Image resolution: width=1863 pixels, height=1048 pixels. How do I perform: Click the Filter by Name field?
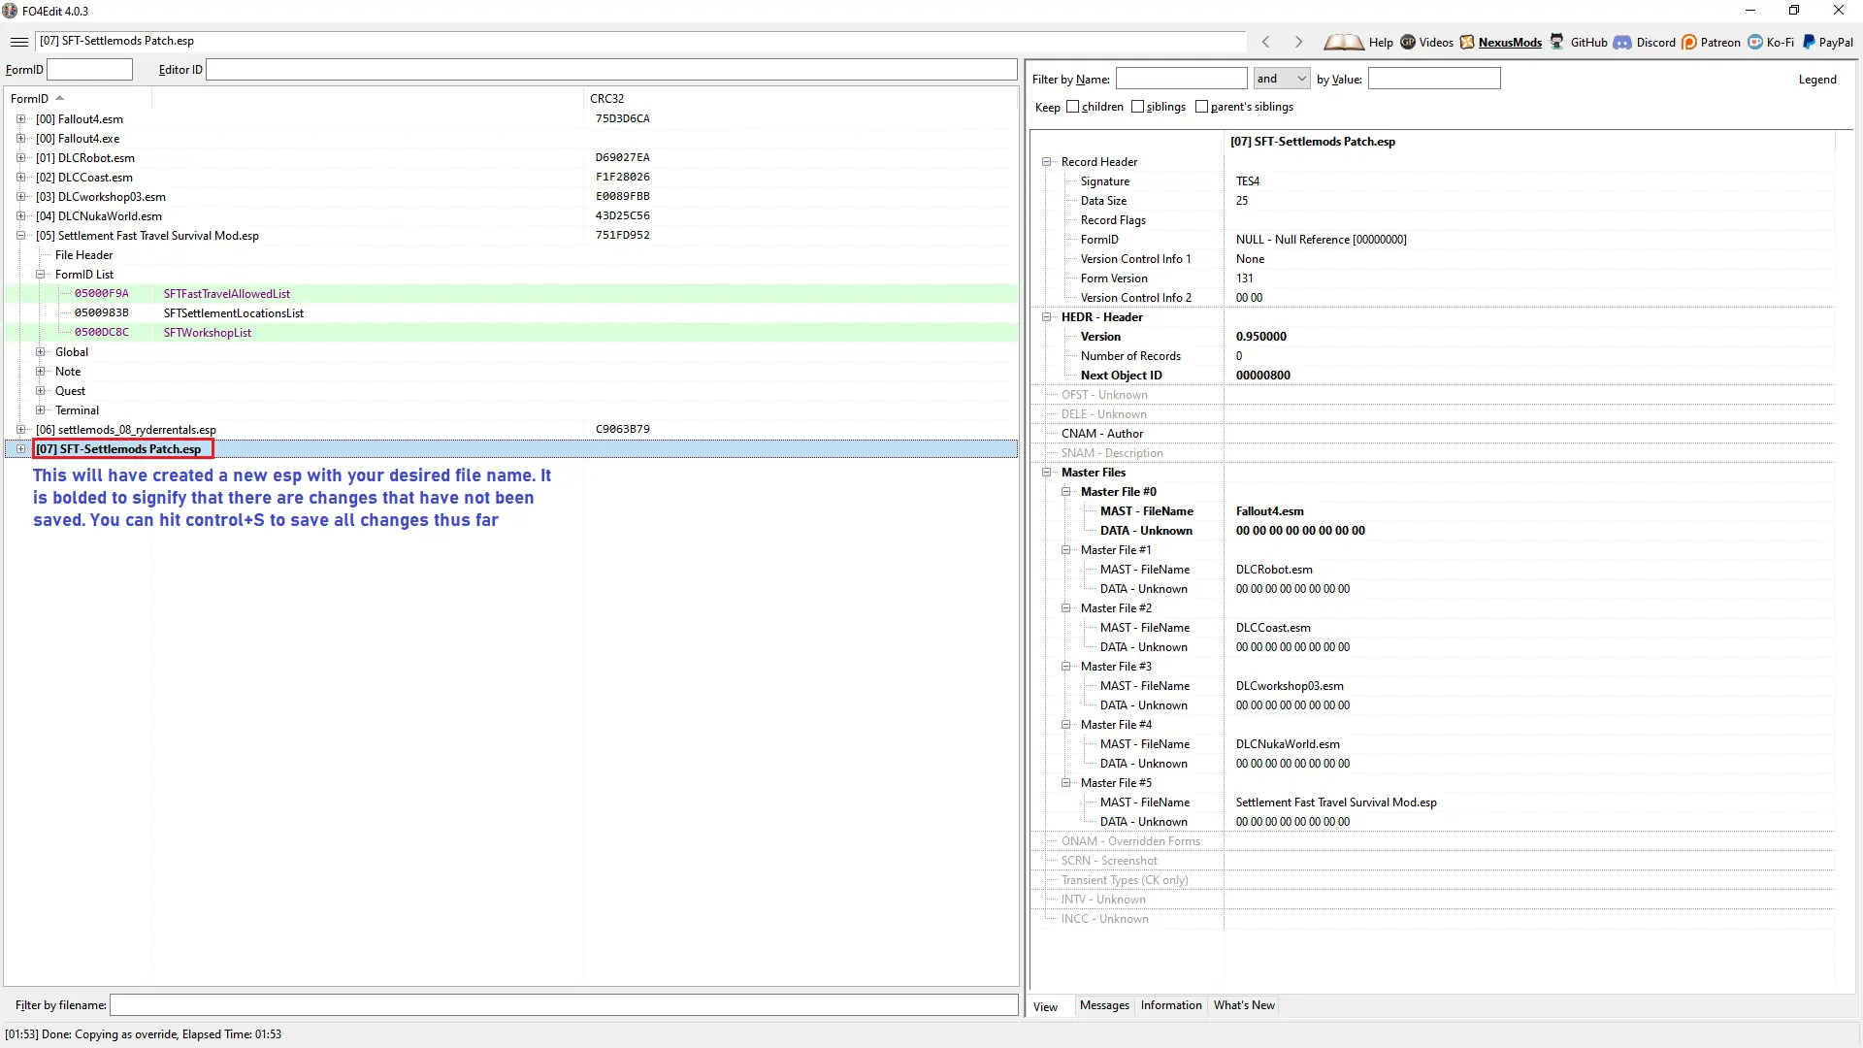click(1181, 79)
